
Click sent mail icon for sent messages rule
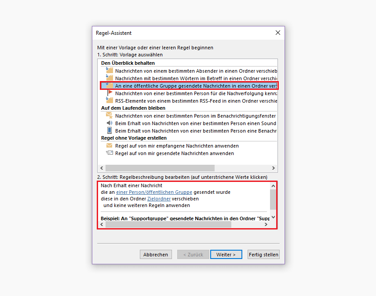click(110, 153)
